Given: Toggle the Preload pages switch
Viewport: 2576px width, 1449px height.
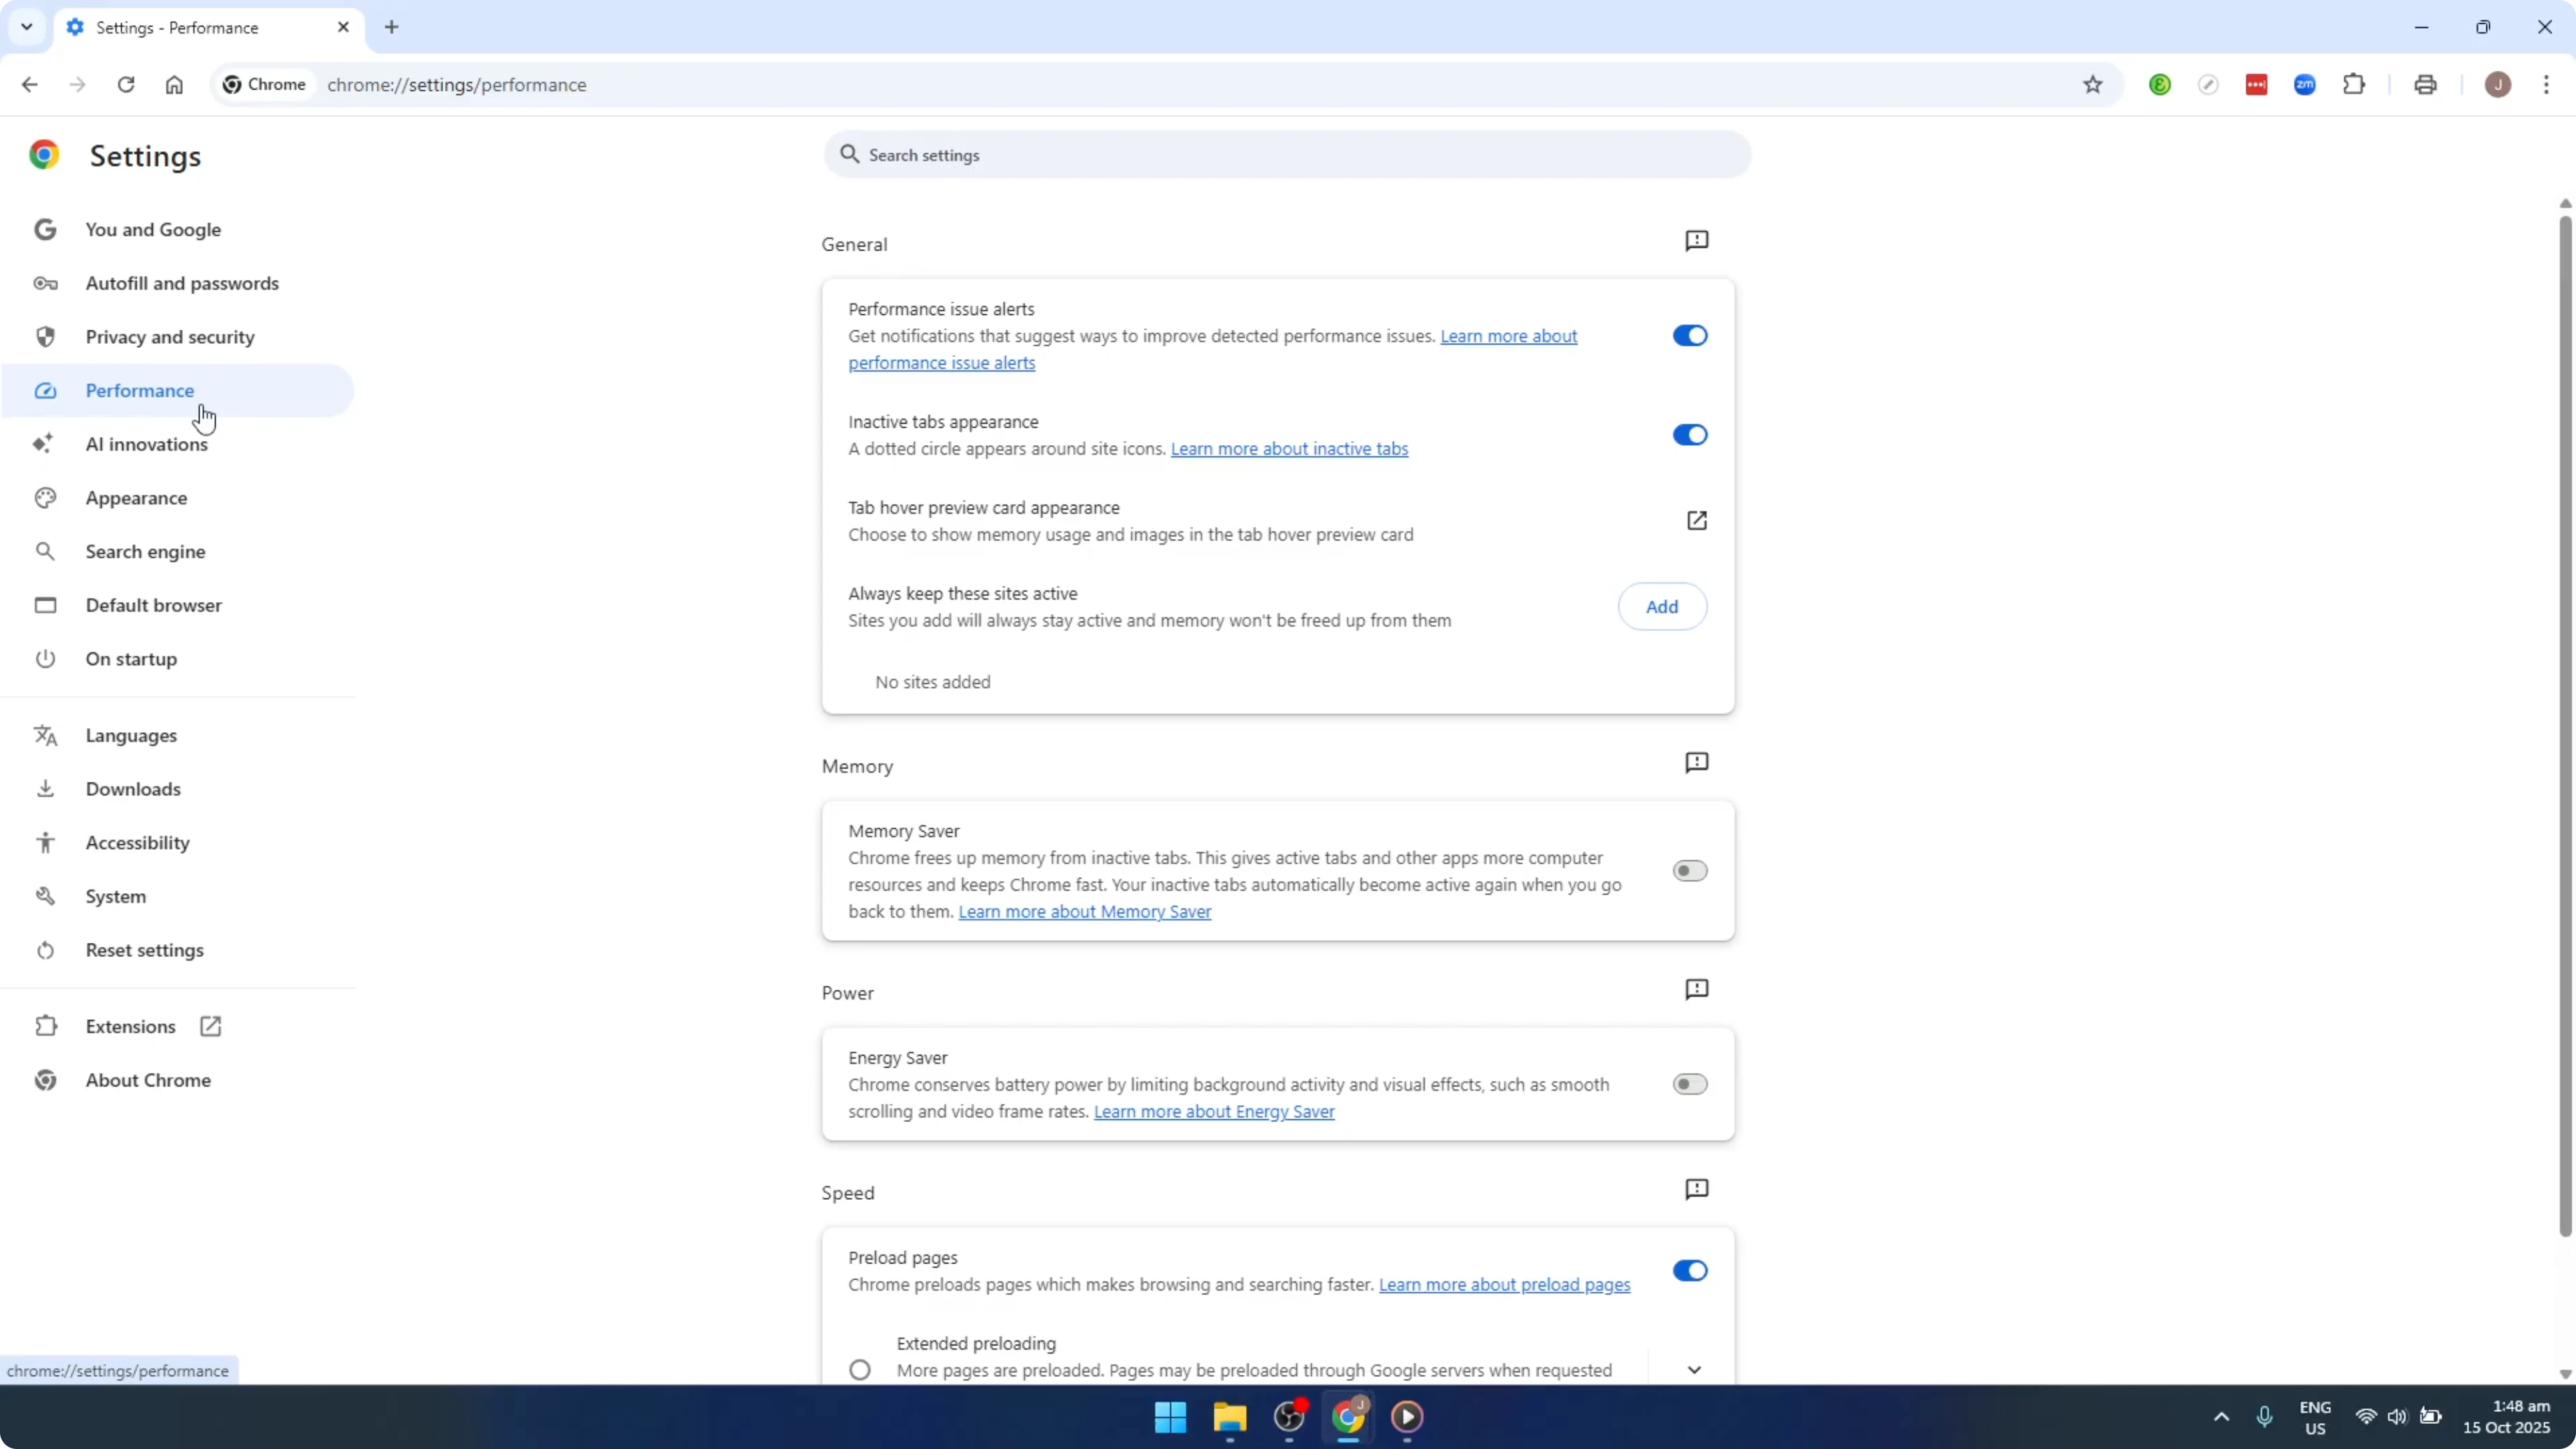Looking at the screenshot, I should tap(1690, 1271).
